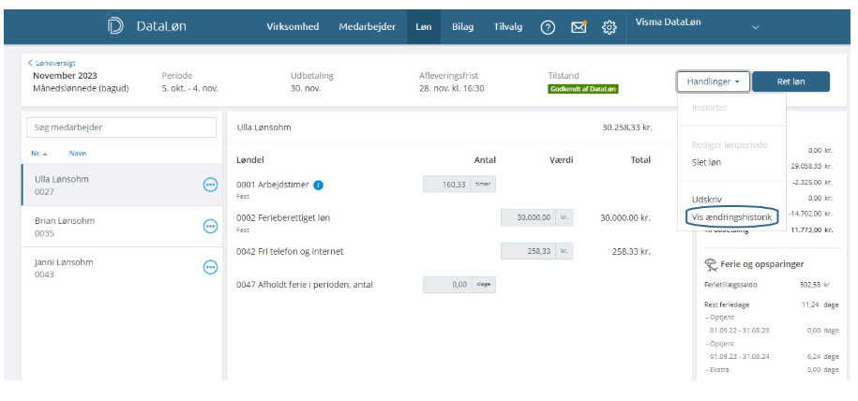The width and height of the screenshot is (858, 401).
Task: Click the DataLøn logo icon
Action: coord(116,27)
